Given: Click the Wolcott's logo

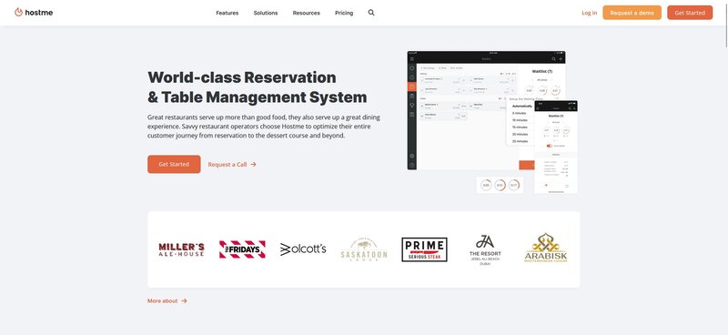Looking at the screenshot, I should 303,249.
